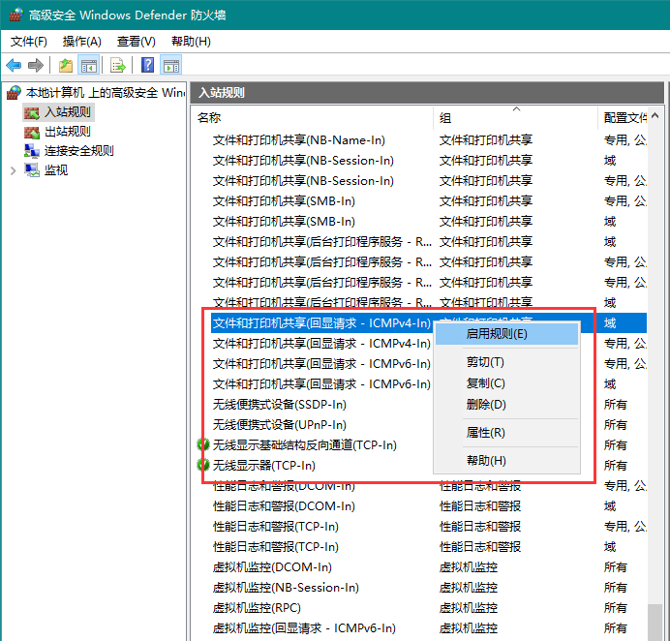
Task: Click 虚拟机监控 group cell of RPC row
Action: coord(469,608)
